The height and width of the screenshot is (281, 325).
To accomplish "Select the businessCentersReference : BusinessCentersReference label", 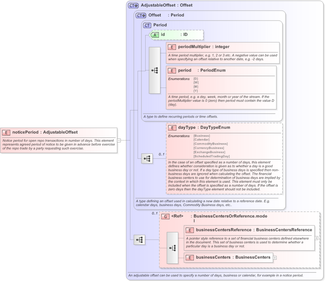I will click(254, 230).
